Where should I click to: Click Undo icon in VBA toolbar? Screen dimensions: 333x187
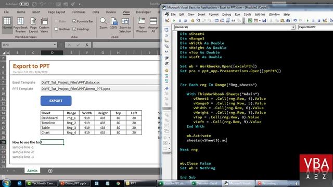point(295,21)
